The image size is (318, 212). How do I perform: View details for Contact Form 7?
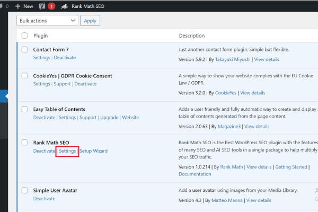point(267,59)
